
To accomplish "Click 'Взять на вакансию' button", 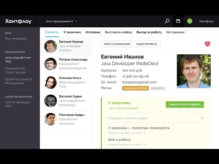I will 117,44.
